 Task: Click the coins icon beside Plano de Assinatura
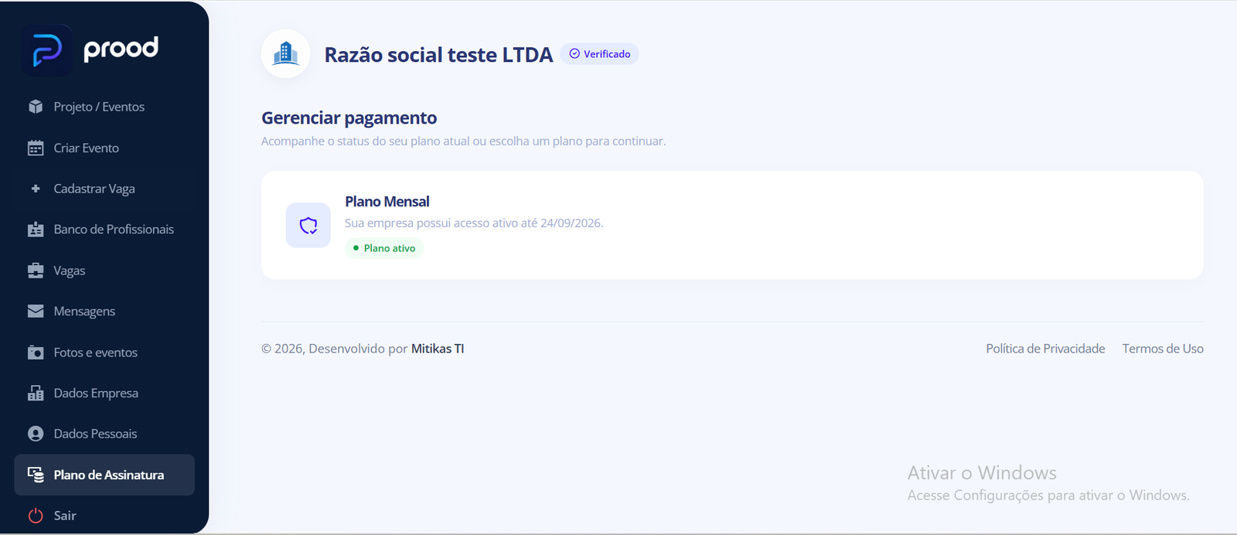(x=36, y=475)
